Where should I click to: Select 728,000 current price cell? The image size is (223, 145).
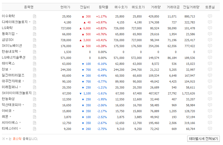[x=66, y=40]
